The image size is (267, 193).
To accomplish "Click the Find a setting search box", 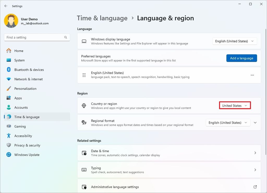I will click(37, 37).
